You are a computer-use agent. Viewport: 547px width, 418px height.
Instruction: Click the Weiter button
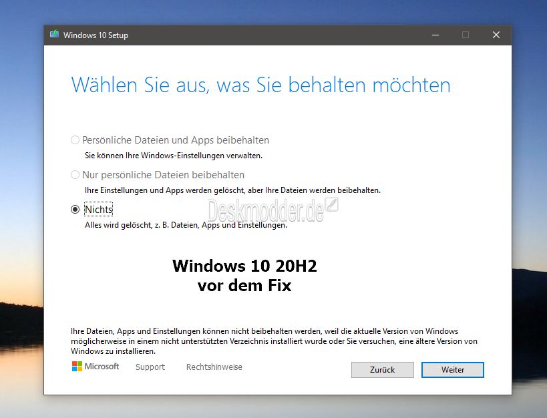click(452, 370)
